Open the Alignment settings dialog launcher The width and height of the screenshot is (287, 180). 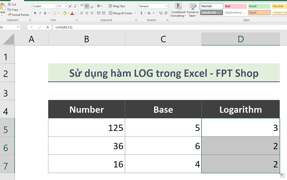coord(136,20)
